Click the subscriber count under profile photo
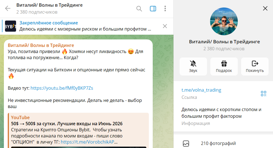Screen dimensions: 273x148 point(224,49)
